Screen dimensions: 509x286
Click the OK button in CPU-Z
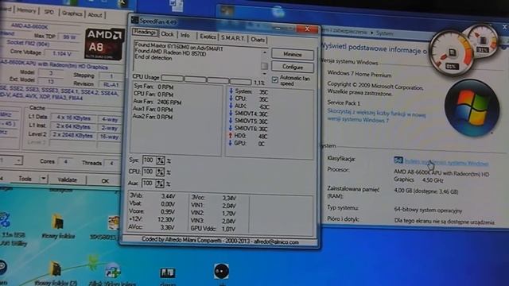tap(105, 181)
